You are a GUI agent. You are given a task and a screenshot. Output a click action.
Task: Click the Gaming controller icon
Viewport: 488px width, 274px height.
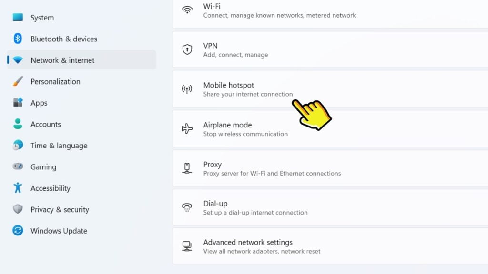coord(17,166)
